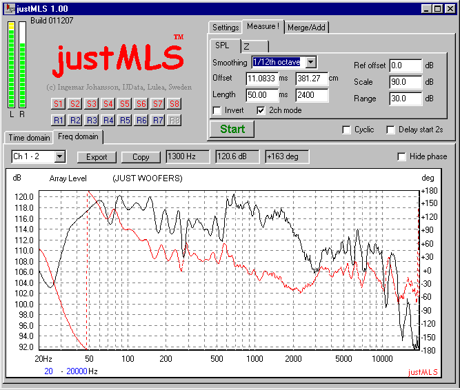This screenshot has width=460, height=390.
Task: Recall memory R2
Action: 74,120
